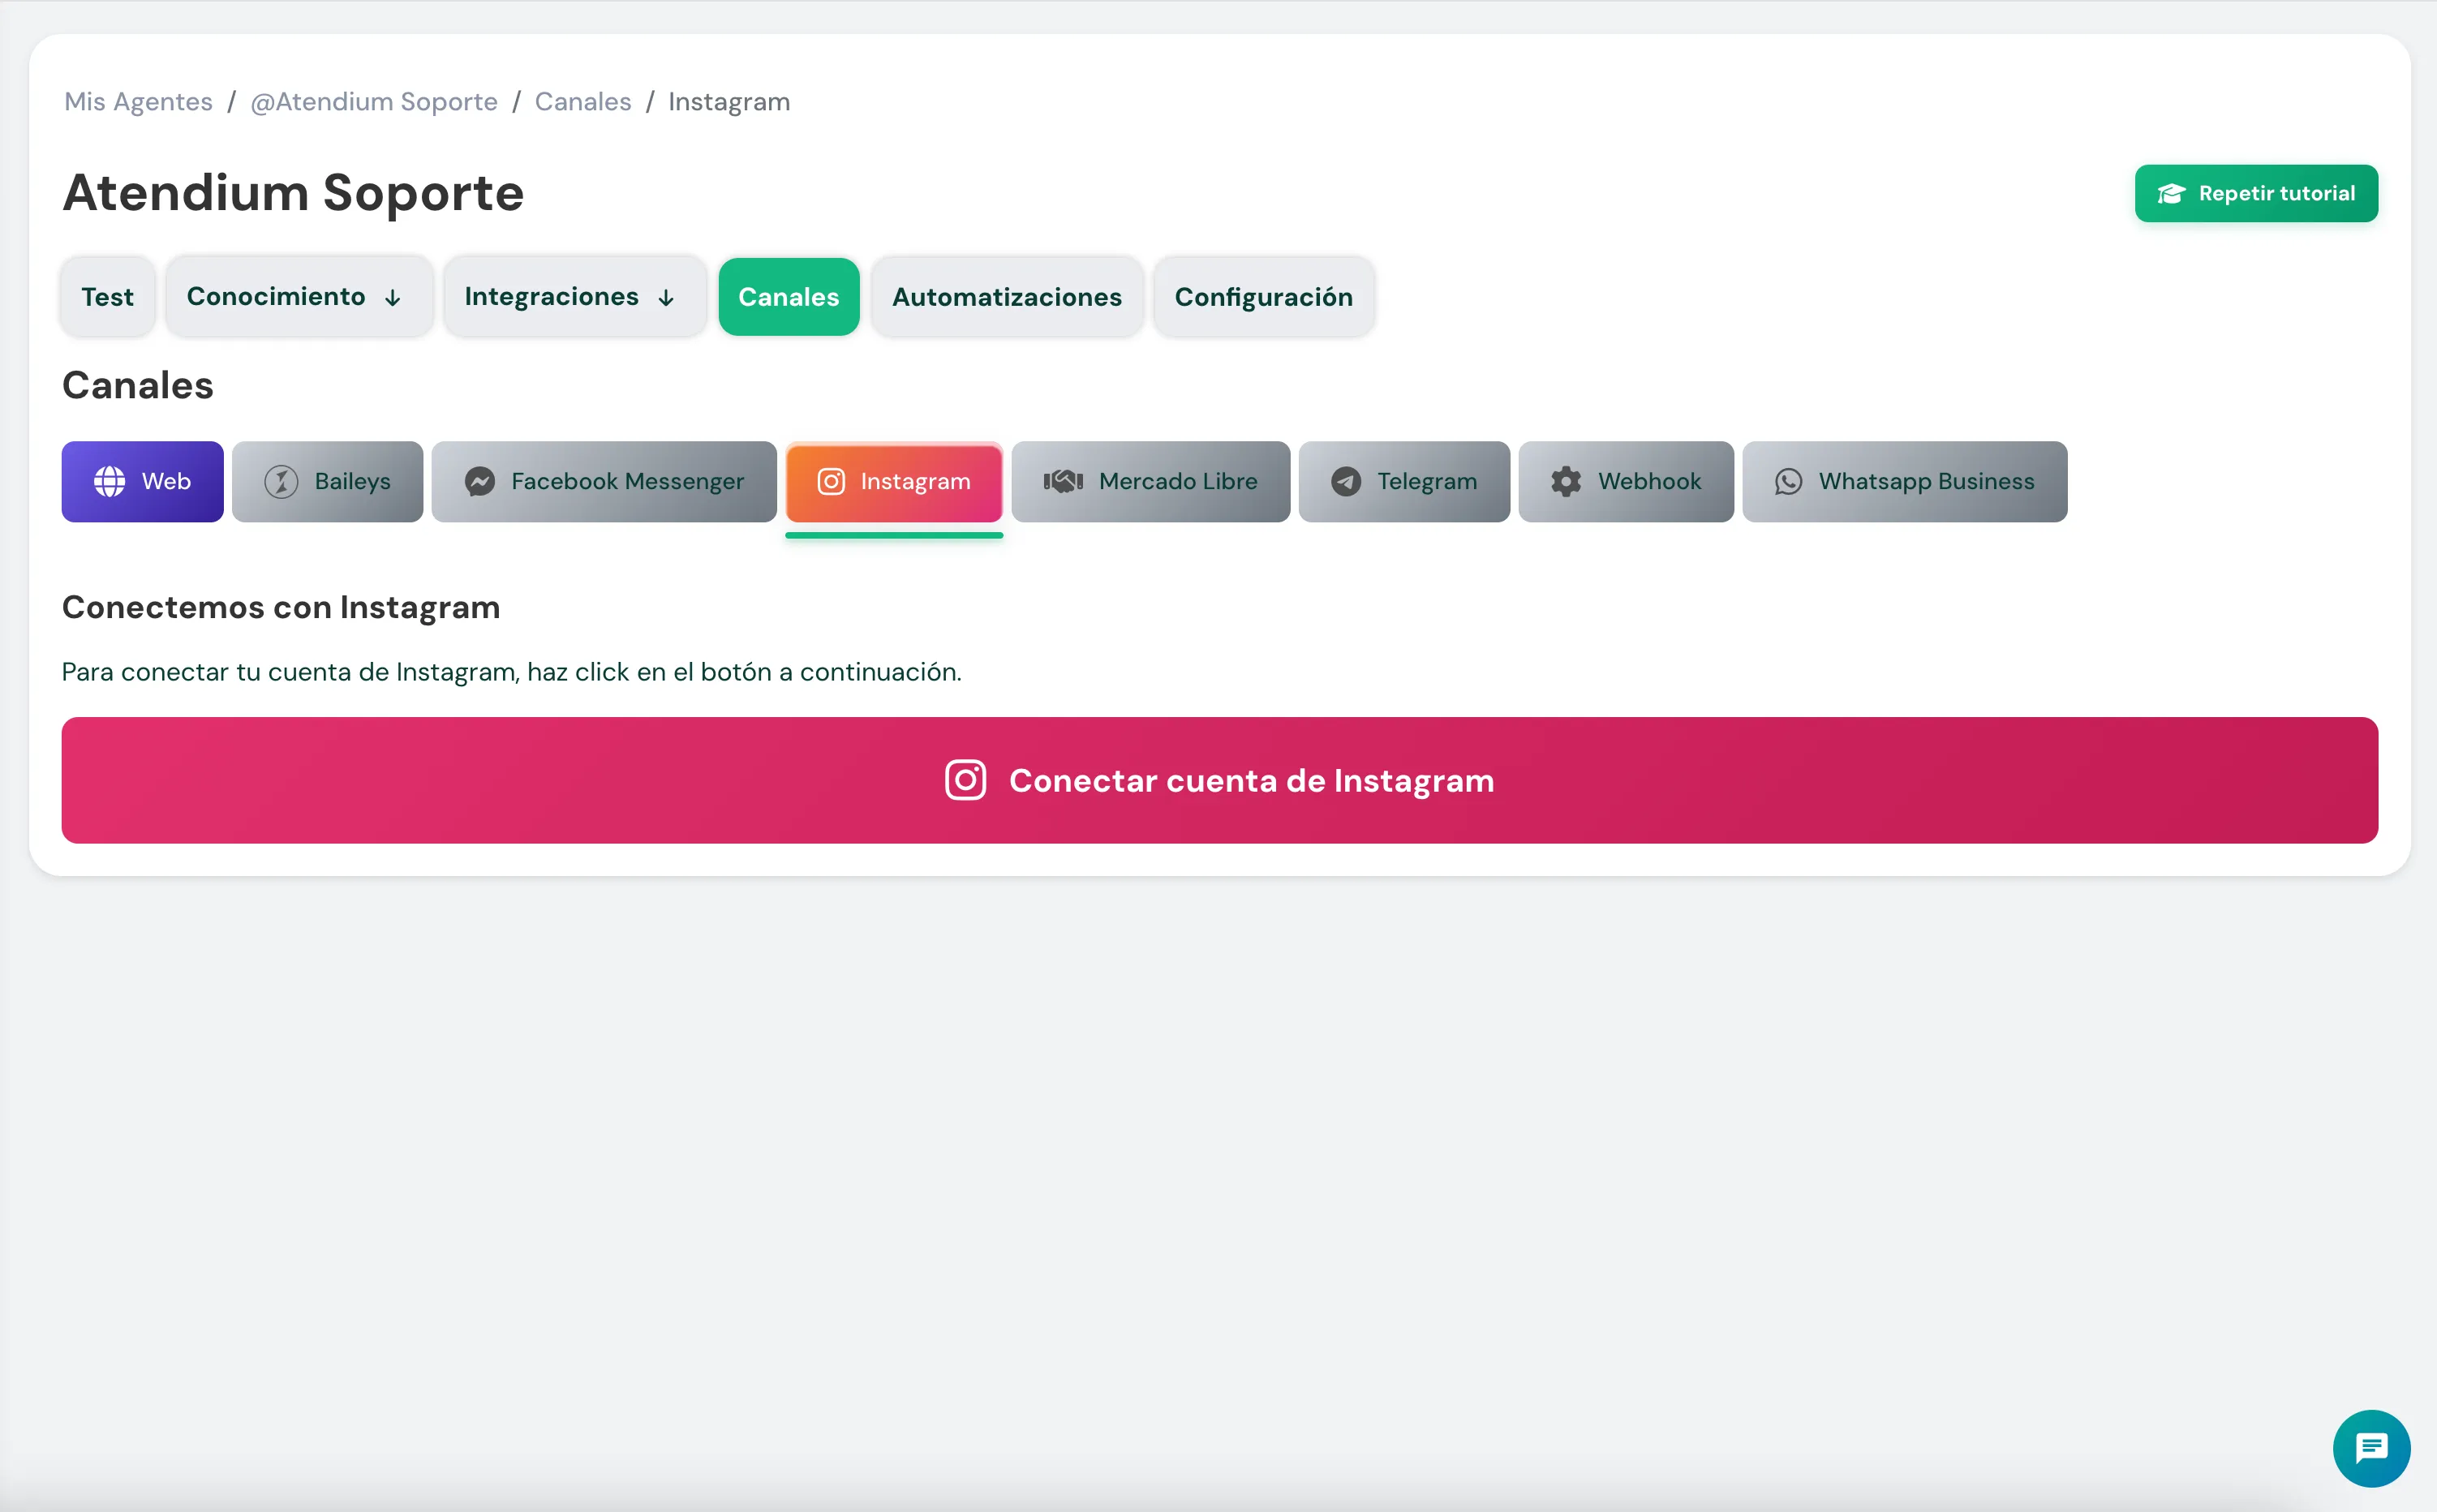Image resolution: width=2437 pixels, height=1512 pixels.
Task: Open the Conocimiento menu
Action: click(299, 296)
